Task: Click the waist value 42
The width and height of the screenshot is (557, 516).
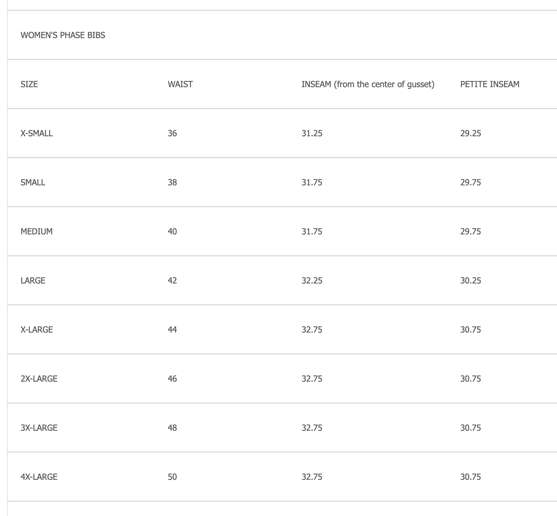Action: 172,281
